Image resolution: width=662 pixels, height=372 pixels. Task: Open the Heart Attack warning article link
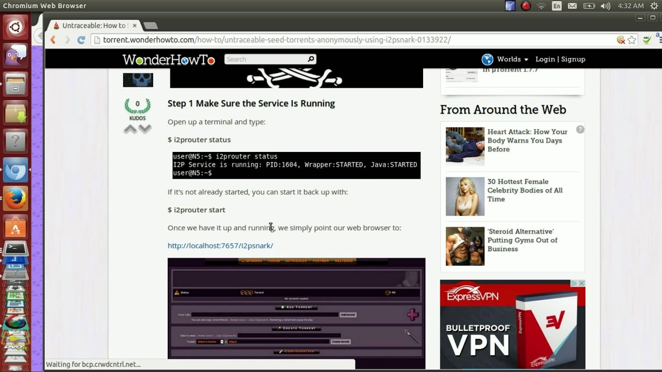pos(527,141)
